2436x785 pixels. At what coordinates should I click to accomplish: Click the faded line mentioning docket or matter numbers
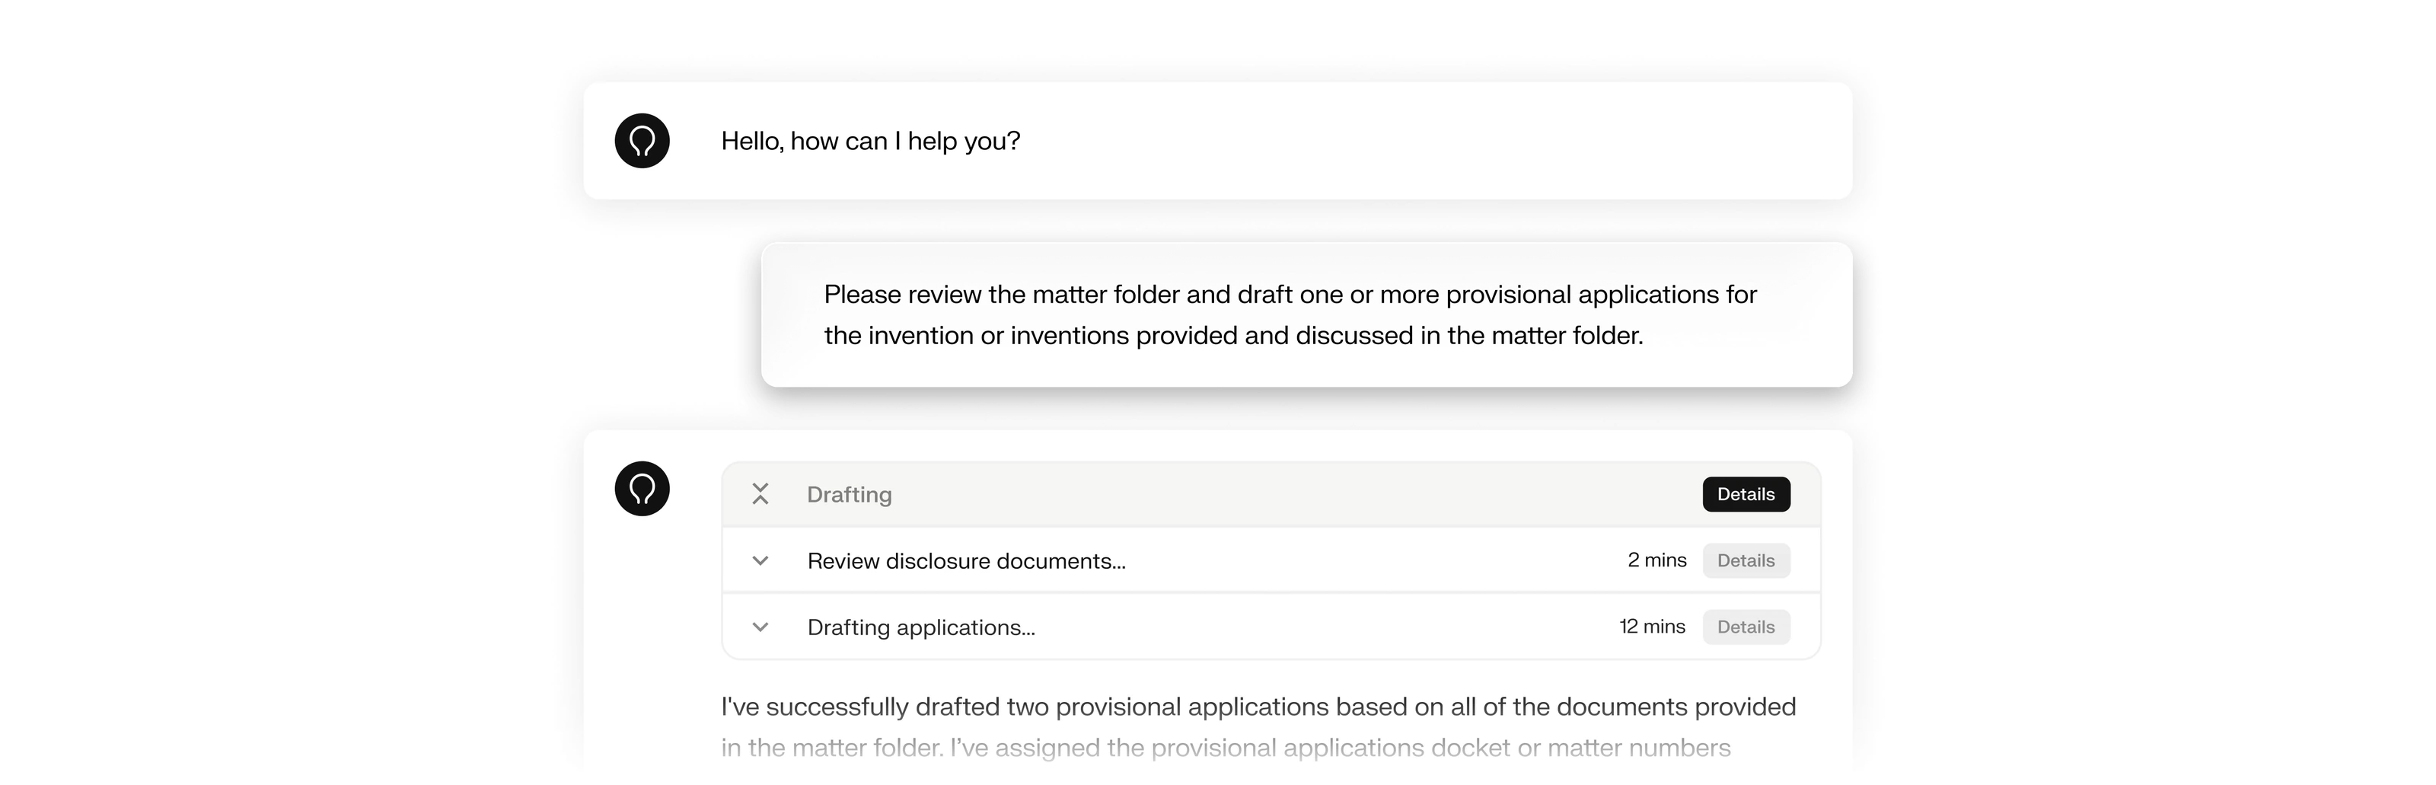pyautogui.click(x=1226, y=747)
